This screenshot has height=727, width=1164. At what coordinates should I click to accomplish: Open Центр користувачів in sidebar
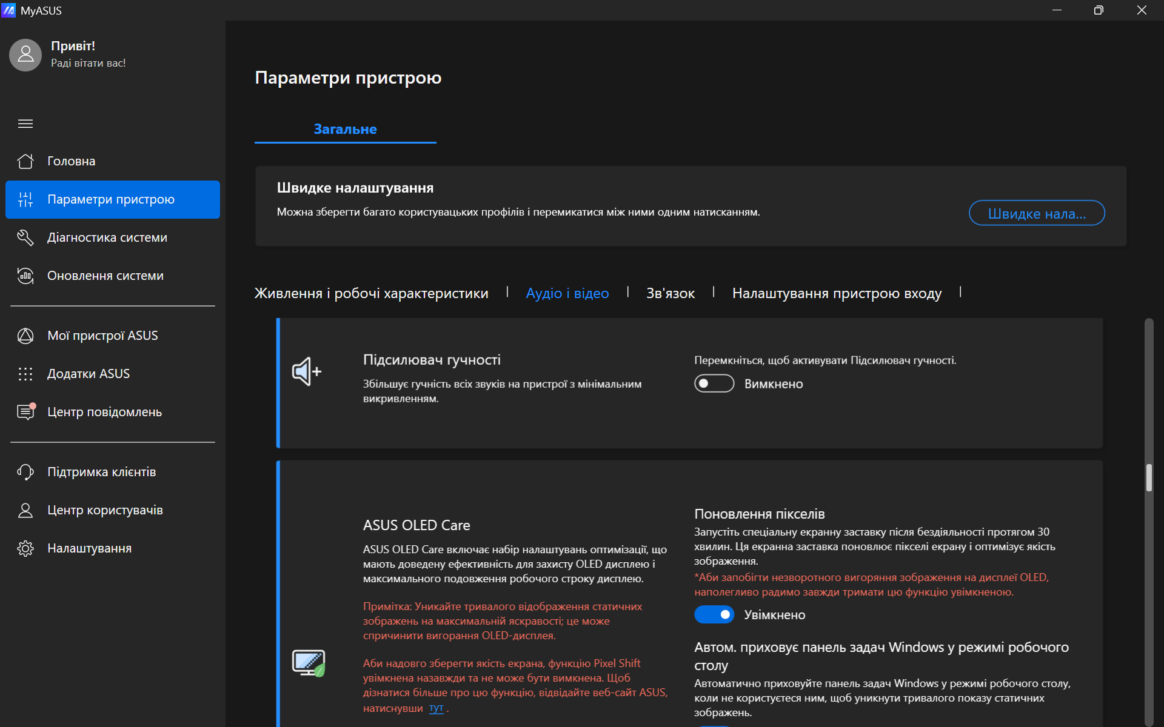[105, 510]
